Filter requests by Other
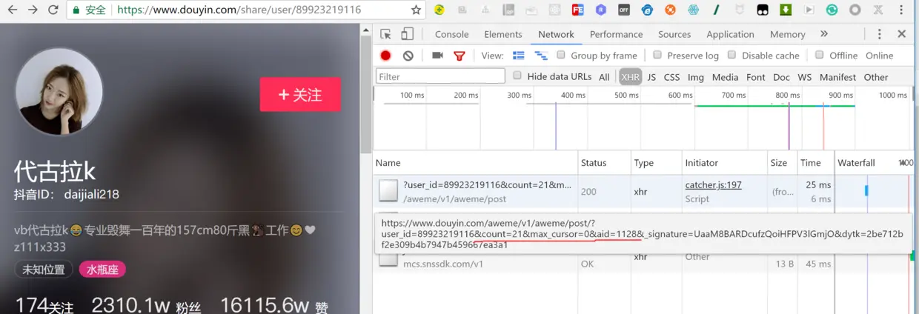Viewport: 919px width, 314px height. pyautogui.click(x=875, y=77)
